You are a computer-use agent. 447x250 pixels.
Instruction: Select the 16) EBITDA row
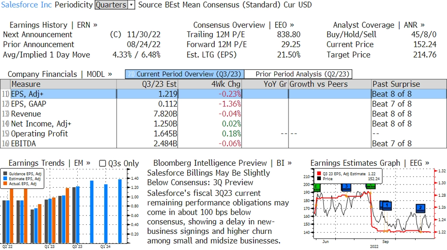point(223,144)
